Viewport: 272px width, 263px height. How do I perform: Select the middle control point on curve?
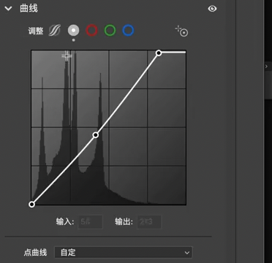(96, 135)
